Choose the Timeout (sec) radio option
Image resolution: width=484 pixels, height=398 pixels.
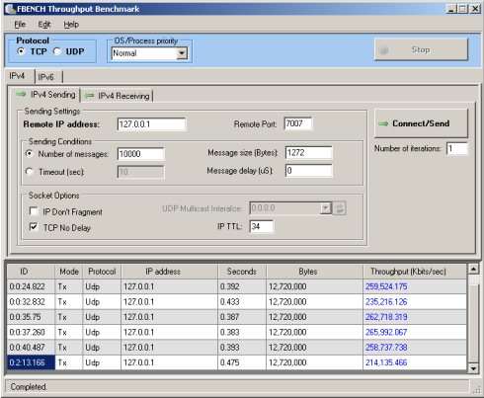tap(30, 172)
